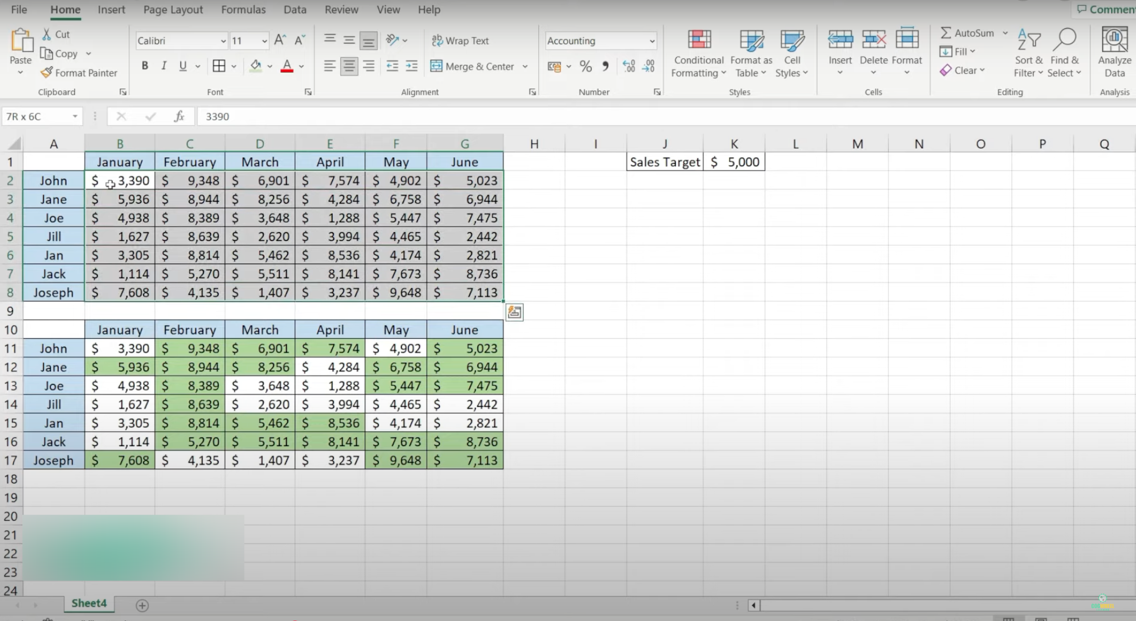Click the AutoSum button
The height and width of the screenshot is (621, 1136).
[967, 33]
